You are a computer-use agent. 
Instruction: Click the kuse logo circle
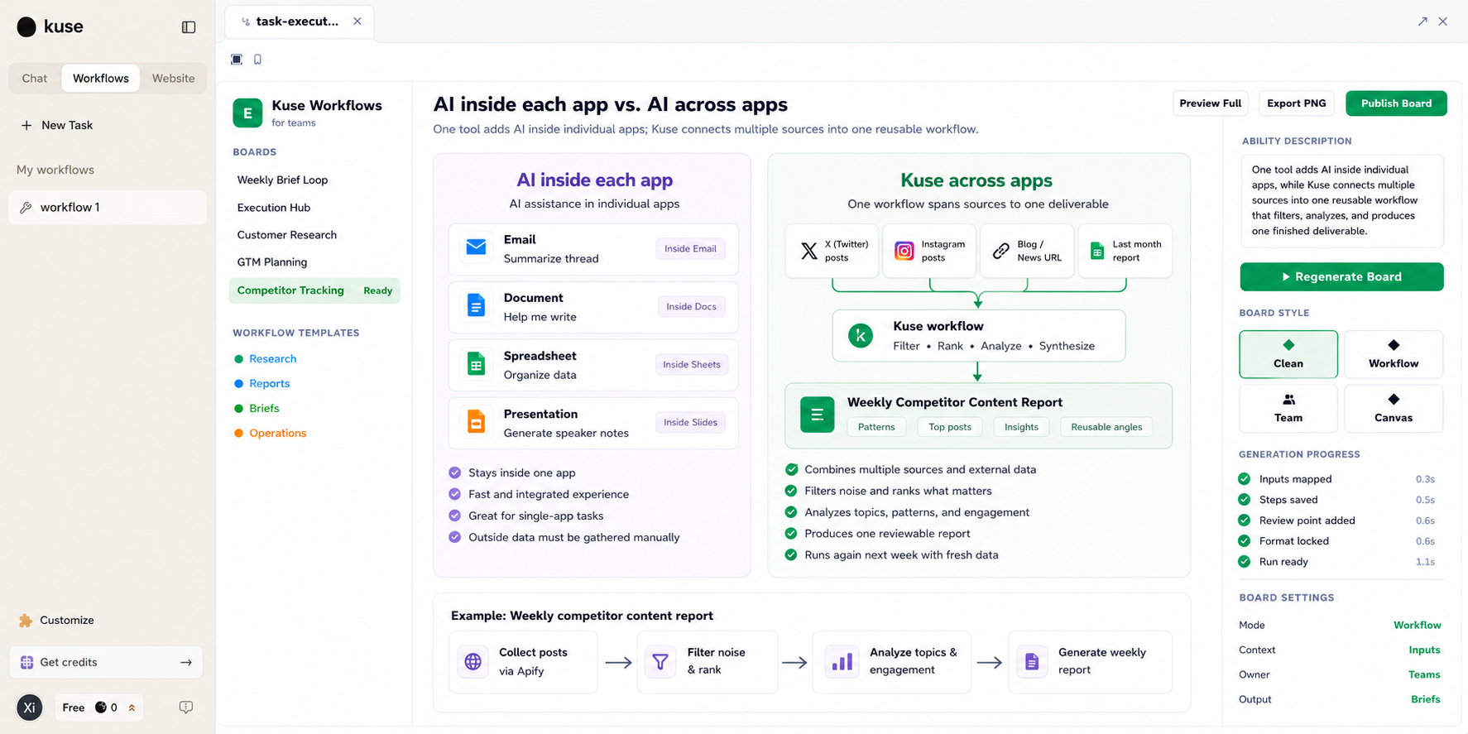coord(26,26)
